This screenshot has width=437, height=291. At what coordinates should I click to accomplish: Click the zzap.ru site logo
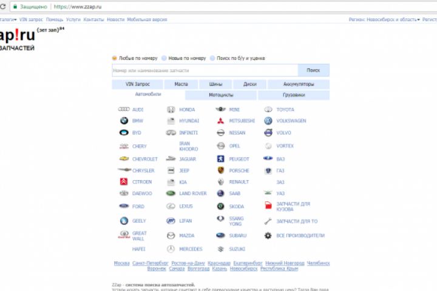tap(17, 39)
